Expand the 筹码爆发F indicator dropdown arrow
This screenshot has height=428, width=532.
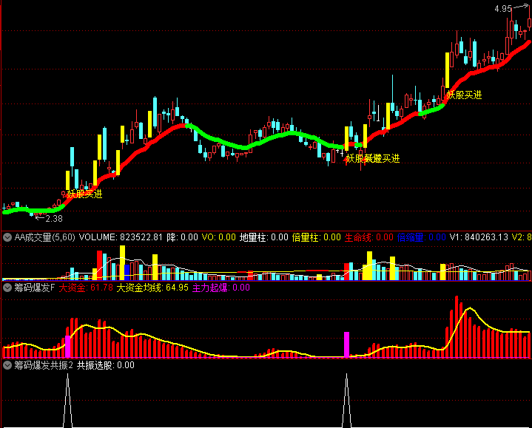click(x=7, y=288)
